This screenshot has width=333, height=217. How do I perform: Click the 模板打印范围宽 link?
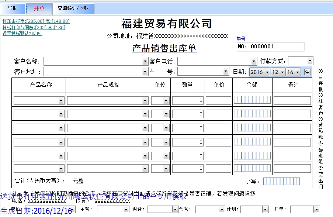[34, 27]
